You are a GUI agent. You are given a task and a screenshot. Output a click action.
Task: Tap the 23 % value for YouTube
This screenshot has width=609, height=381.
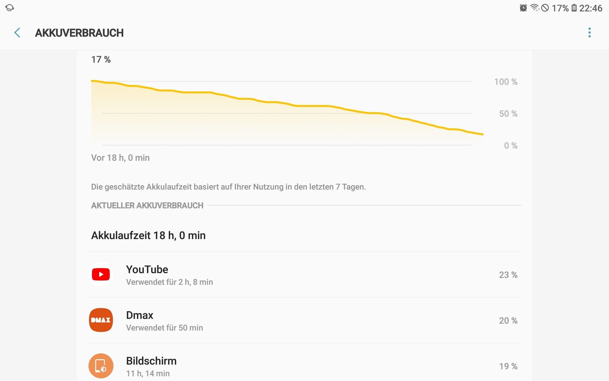click(x=508, y=275)
